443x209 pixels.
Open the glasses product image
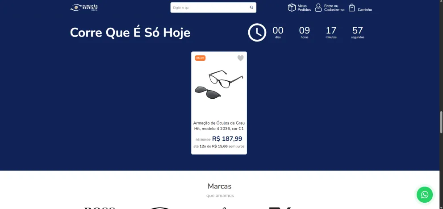pyautogui.click(x=219, y=85)
